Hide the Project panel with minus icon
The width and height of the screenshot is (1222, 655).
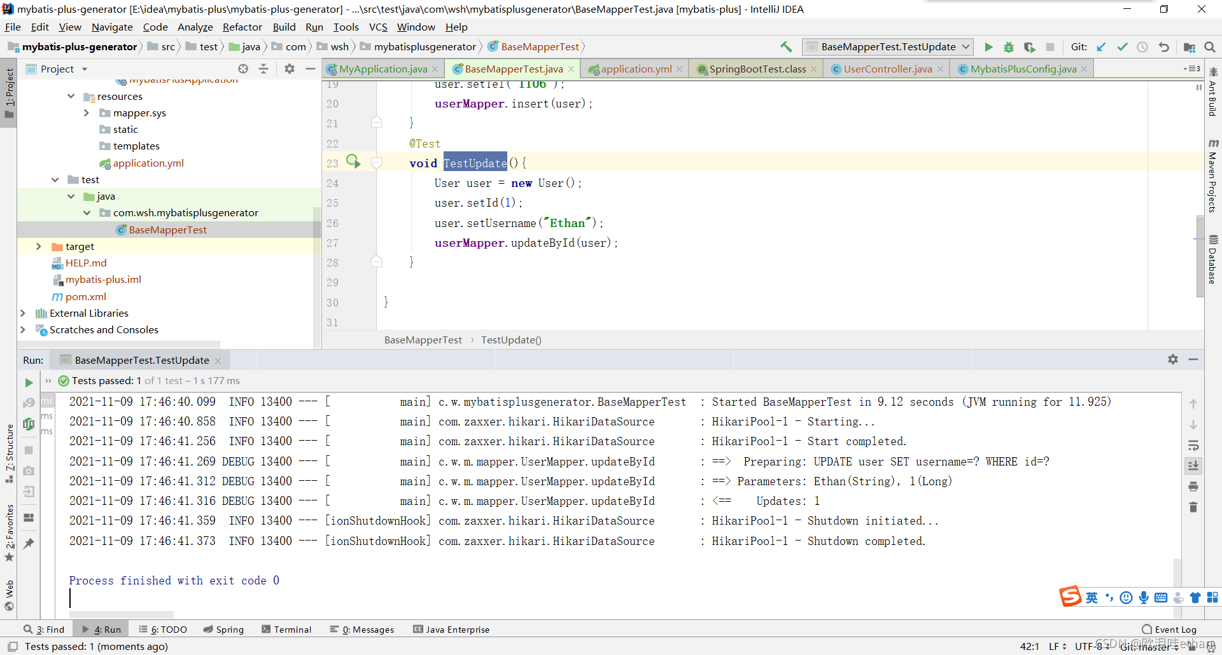[x=310, y=69]
